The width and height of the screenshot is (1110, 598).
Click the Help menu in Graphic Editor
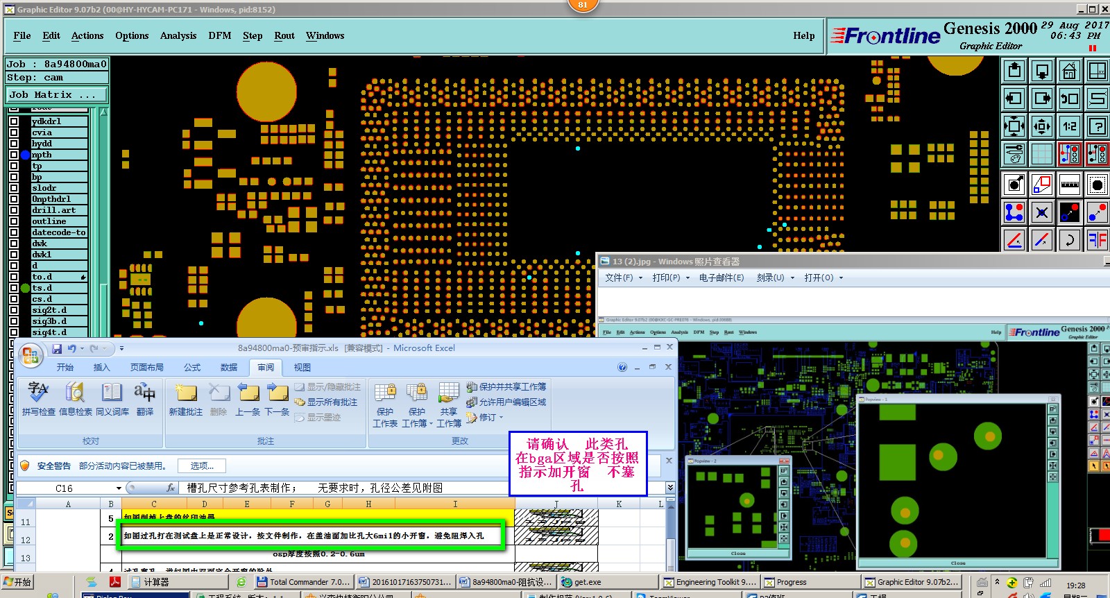coord(804,35)
